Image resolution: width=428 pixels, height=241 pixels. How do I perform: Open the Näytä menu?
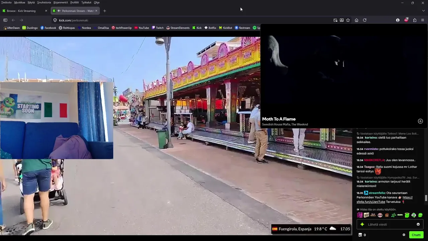[31, 2]
